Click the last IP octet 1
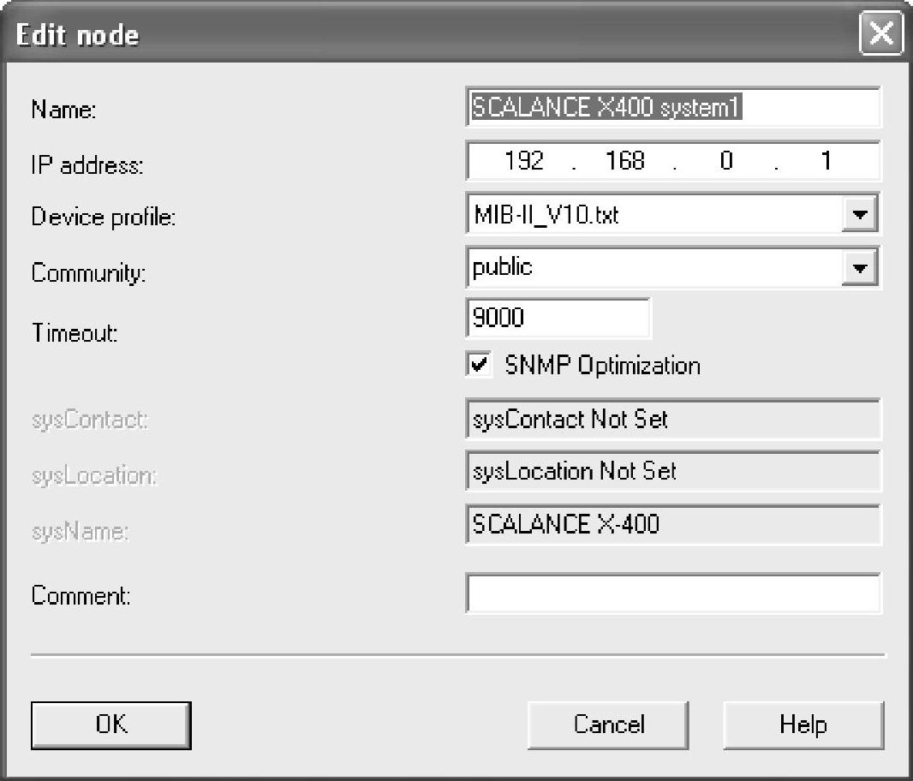 coord(826,160)
